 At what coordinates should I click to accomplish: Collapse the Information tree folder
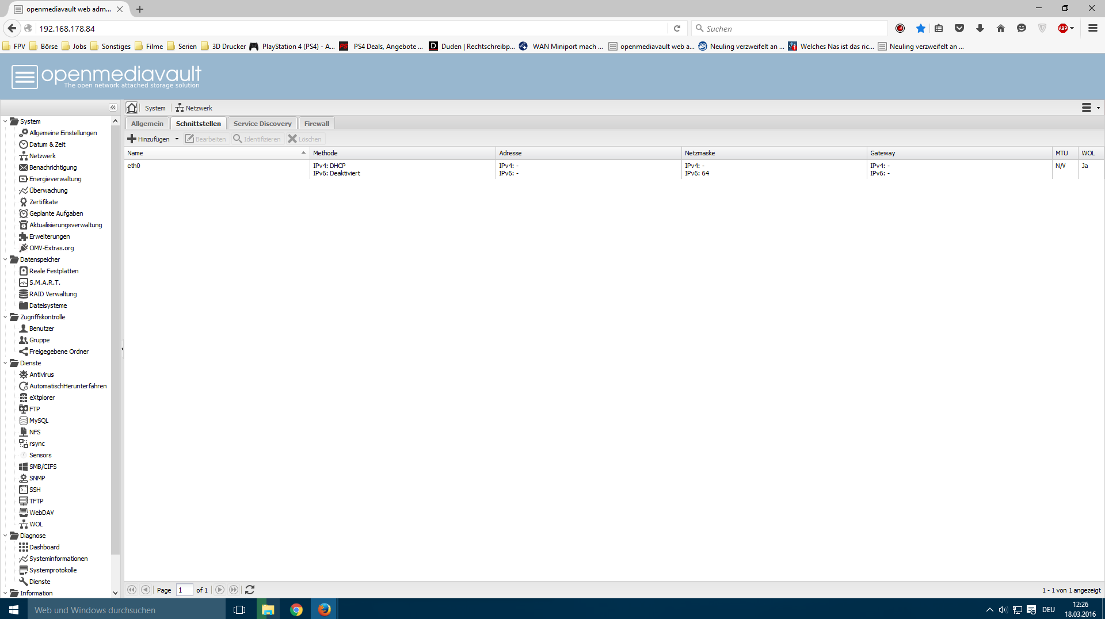click(x=5, y=593)
